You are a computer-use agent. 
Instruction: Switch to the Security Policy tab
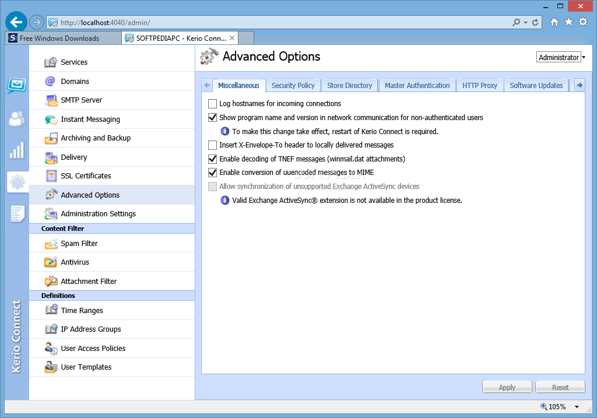[x=293, y=85]
